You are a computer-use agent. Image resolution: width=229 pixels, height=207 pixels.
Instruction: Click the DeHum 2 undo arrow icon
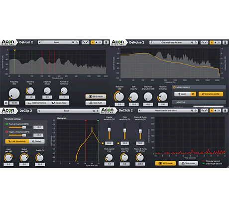84,42
